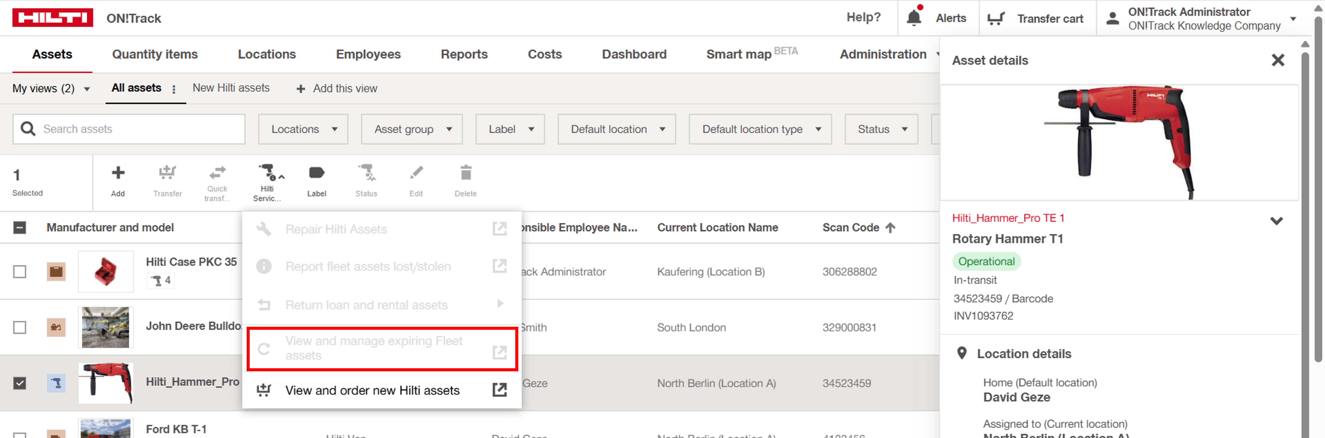1325x438 pixels.
Task: Click the Label tag icon
Action: tap(316, 173)
